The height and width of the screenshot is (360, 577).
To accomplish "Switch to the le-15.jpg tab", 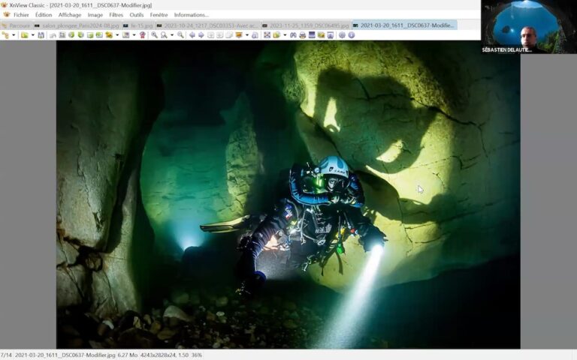I will point(138,25).
